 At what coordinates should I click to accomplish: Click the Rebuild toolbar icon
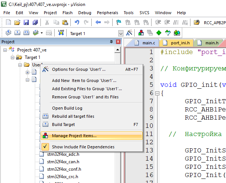pyautogui.click(x=26, y=33)
